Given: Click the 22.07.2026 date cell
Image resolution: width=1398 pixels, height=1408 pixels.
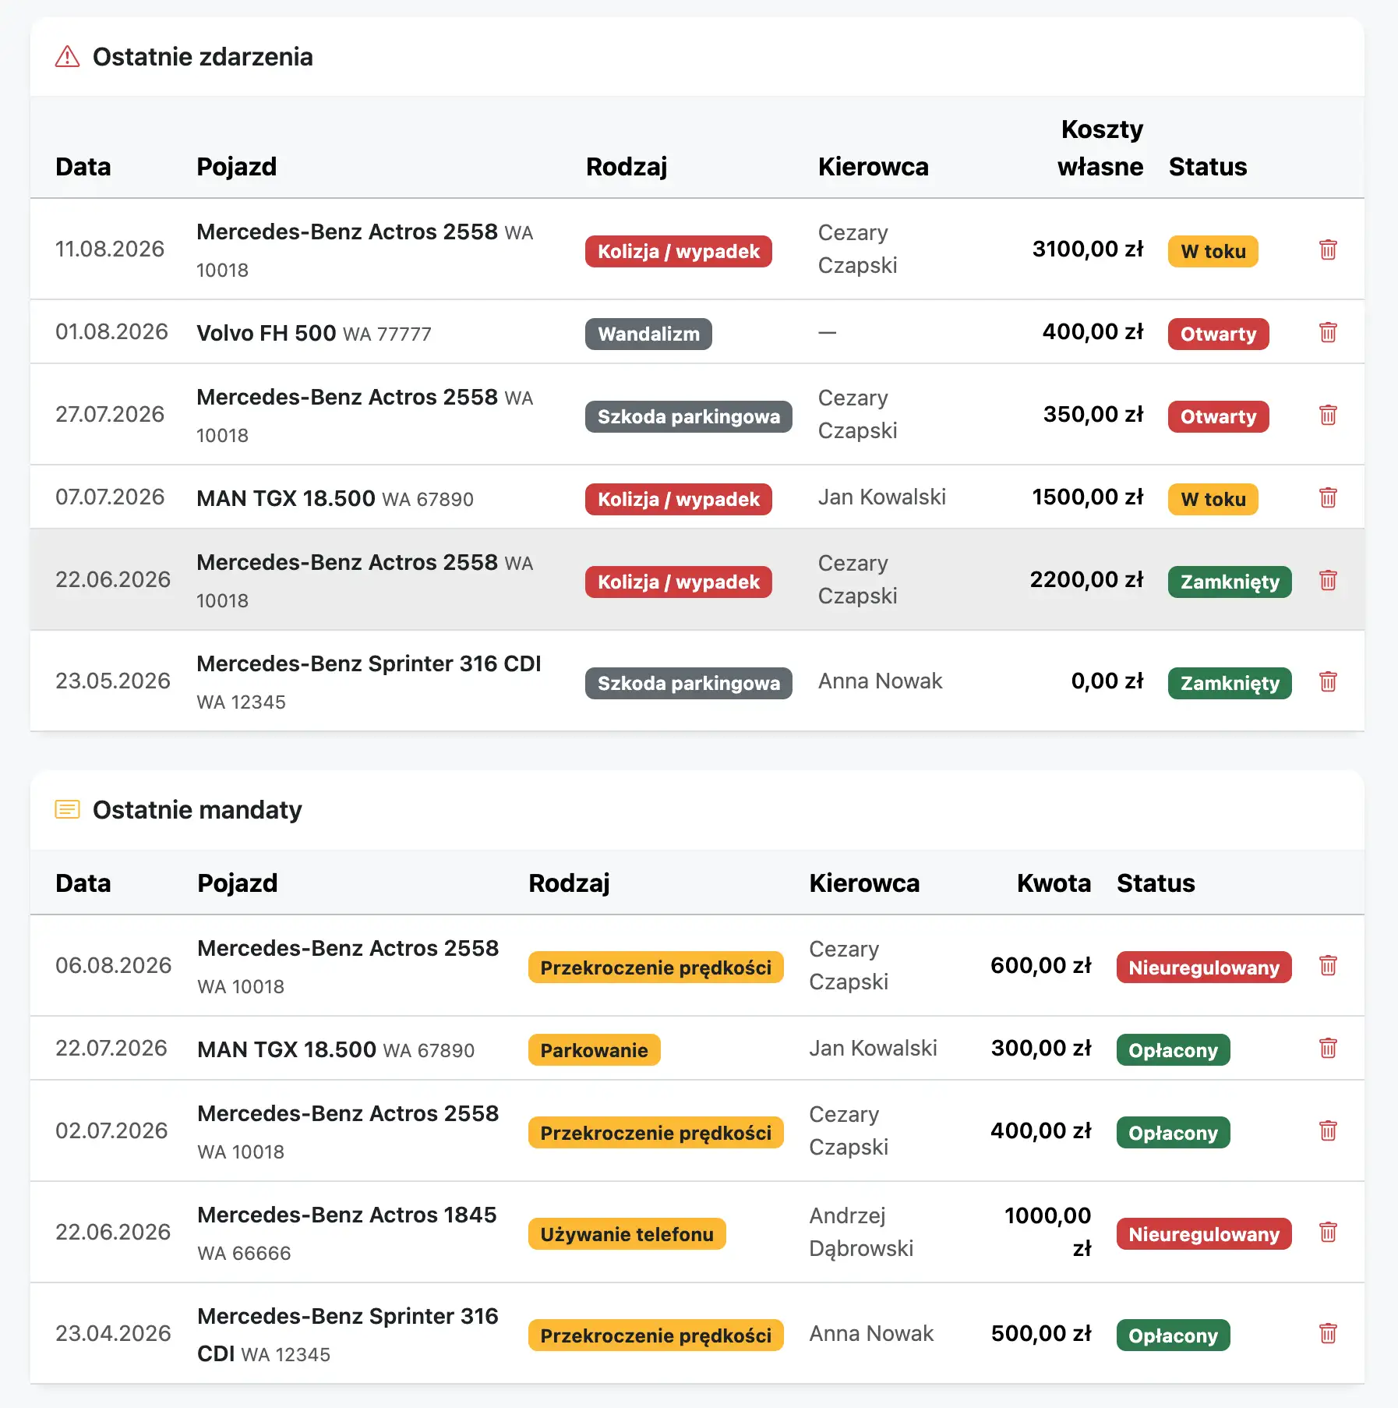Looking at the screenshot, I should 111,1049.
